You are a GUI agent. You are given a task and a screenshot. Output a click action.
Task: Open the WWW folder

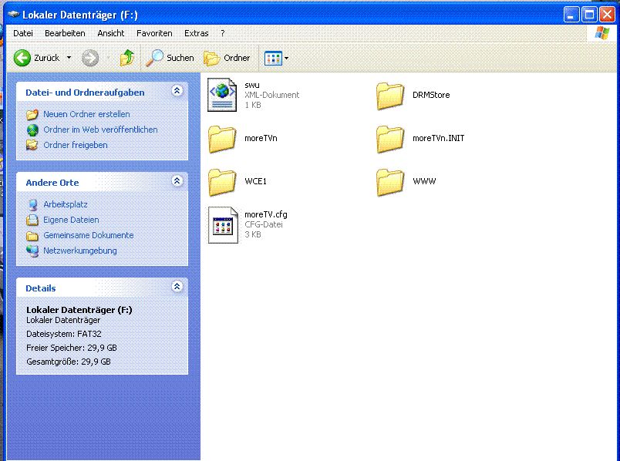[x=391, y=182]
